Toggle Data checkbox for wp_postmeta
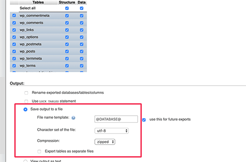246x162 pixels. click(81, 45)
